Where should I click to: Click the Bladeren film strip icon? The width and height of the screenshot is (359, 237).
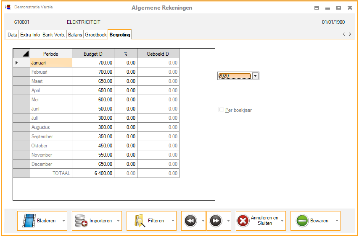29,221
